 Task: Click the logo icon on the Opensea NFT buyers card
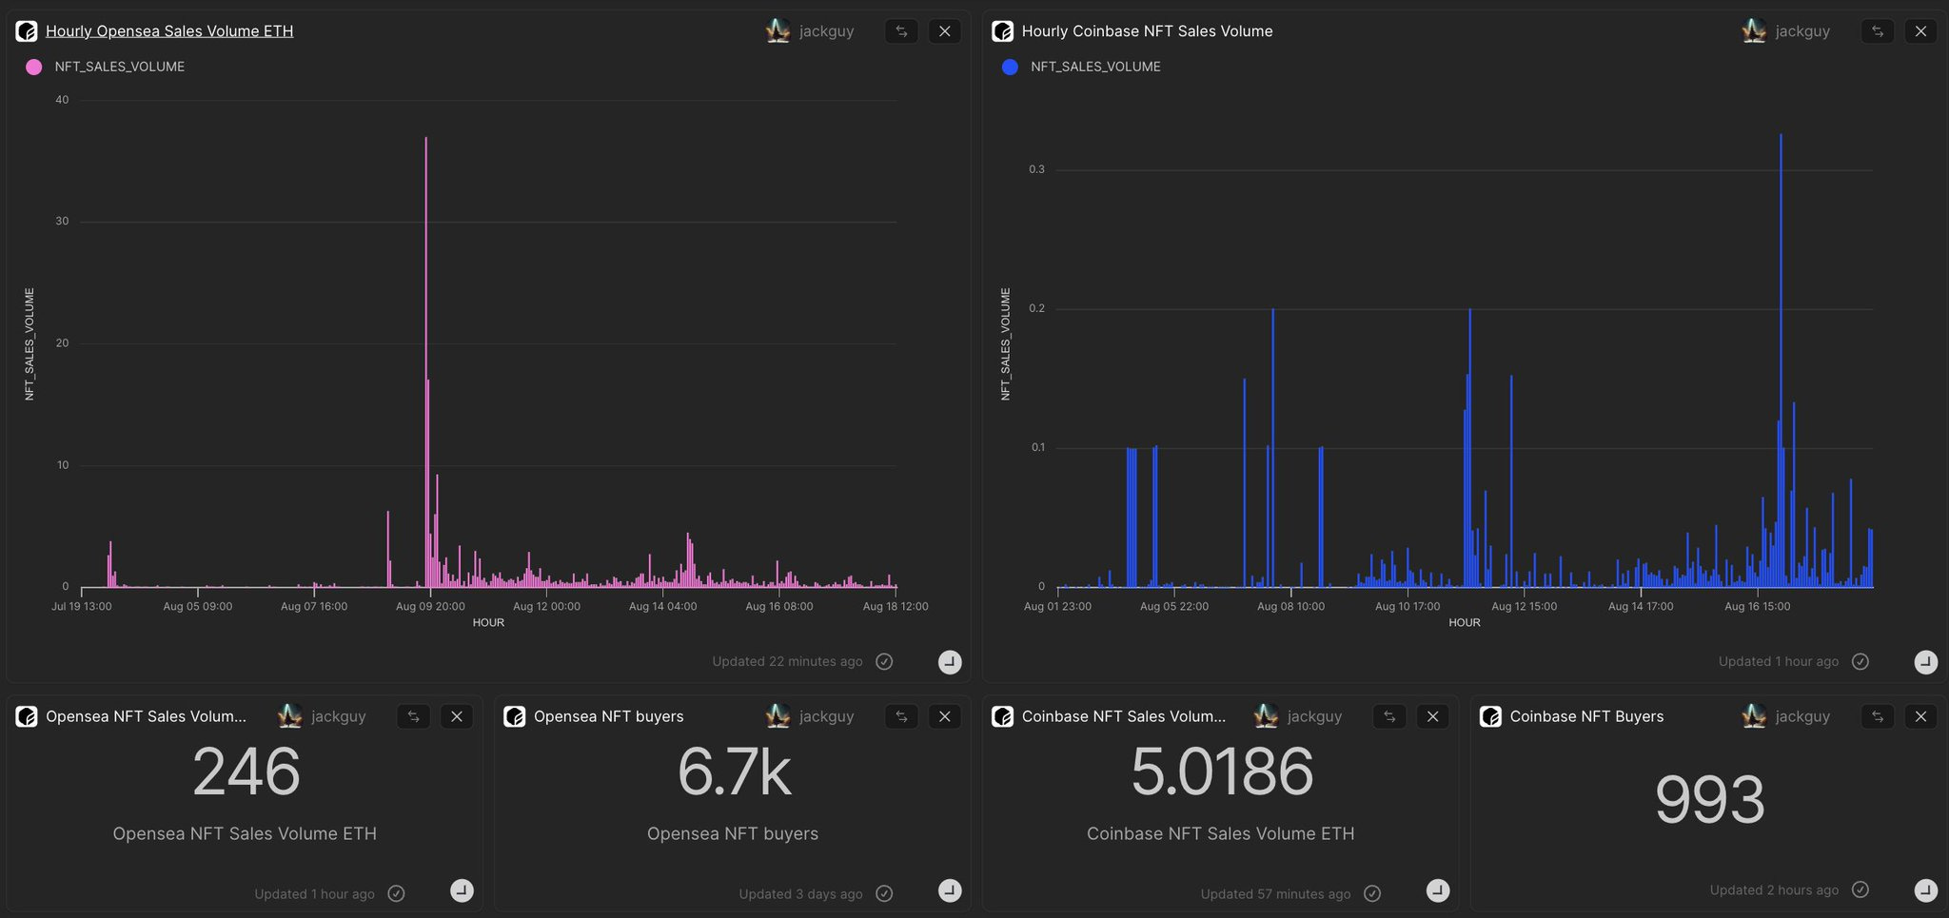coord(515,716)
